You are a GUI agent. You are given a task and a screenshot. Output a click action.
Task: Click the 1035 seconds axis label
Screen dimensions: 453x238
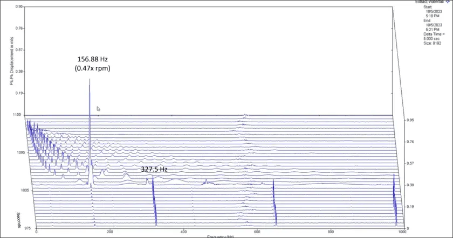pyautogui.click(x=25, y=191)
